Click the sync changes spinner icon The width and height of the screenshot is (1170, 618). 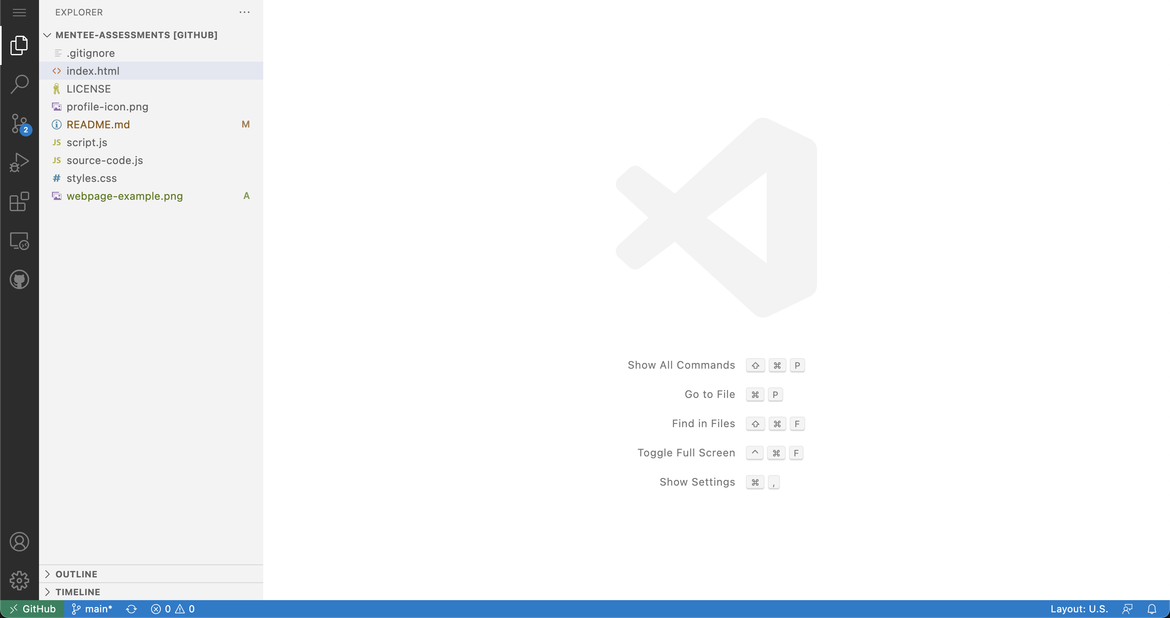click(131, 609)
